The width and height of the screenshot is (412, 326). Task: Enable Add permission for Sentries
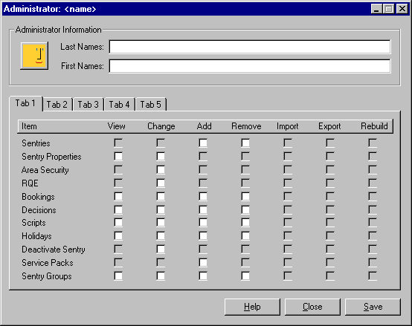tap(203, 143)
